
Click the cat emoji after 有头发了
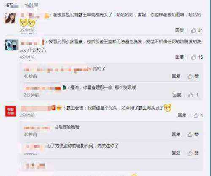(x=168, y=108)
